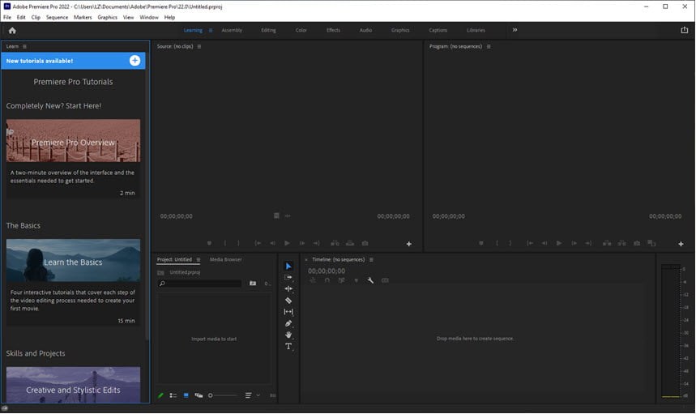Export frame from Program monitor camera

637,243
